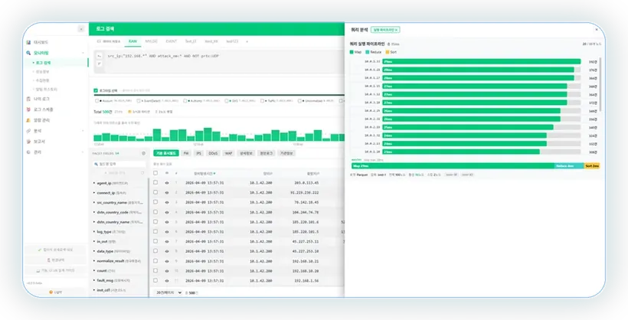Select the WAF column preset

(x=229, y=153)
